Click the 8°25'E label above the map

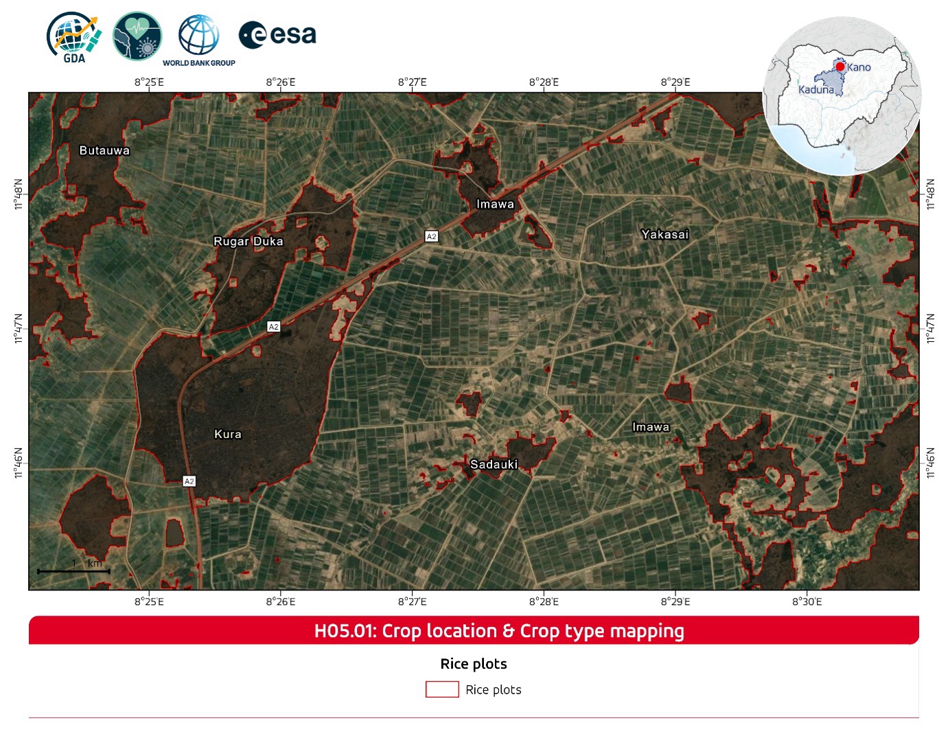point(149,82)
